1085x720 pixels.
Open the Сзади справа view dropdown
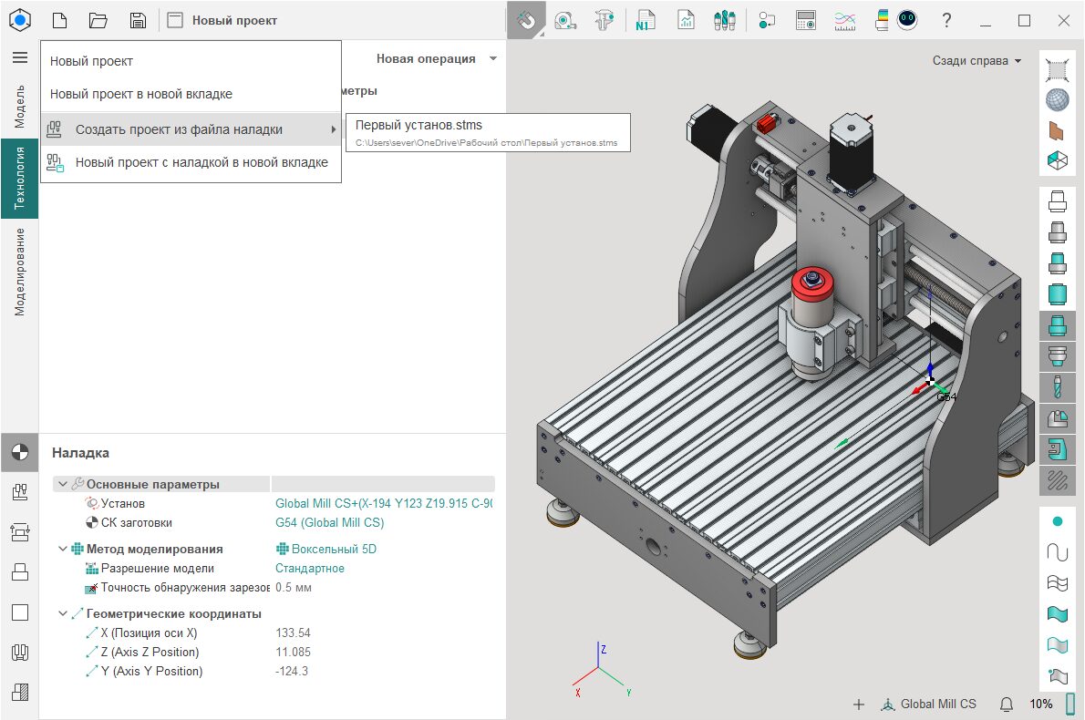976,61
